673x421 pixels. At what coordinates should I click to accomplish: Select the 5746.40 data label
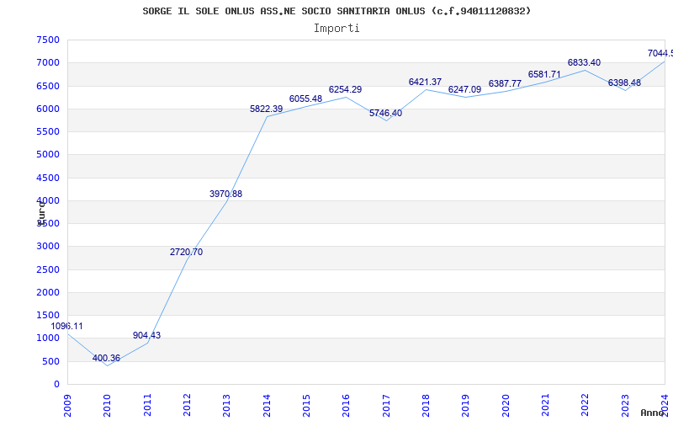coord(385,114)
